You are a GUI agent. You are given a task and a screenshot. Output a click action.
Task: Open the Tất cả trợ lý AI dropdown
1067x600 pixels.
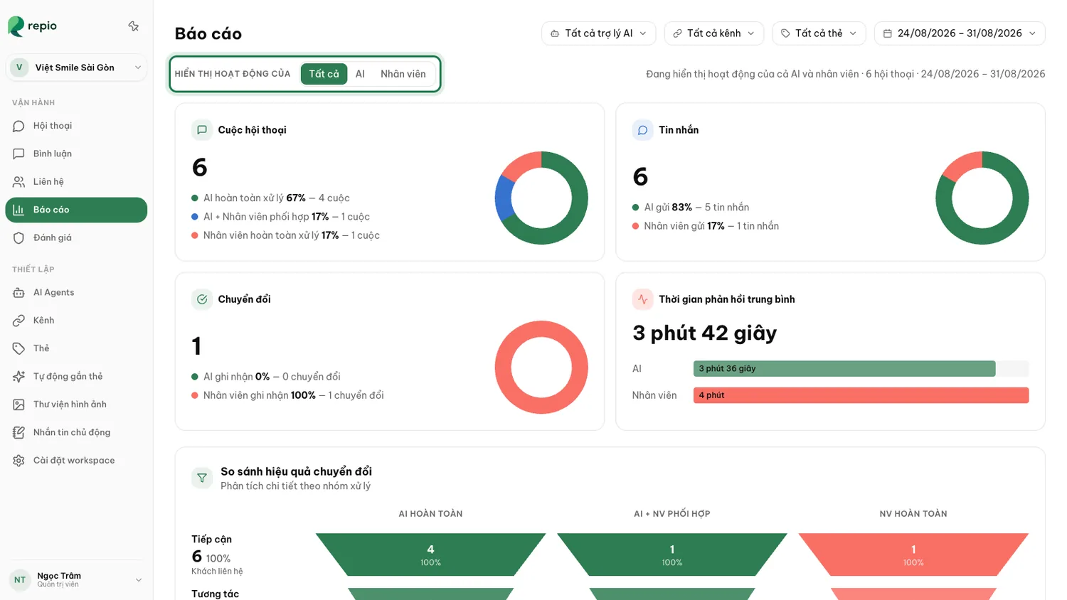[598, 33]
